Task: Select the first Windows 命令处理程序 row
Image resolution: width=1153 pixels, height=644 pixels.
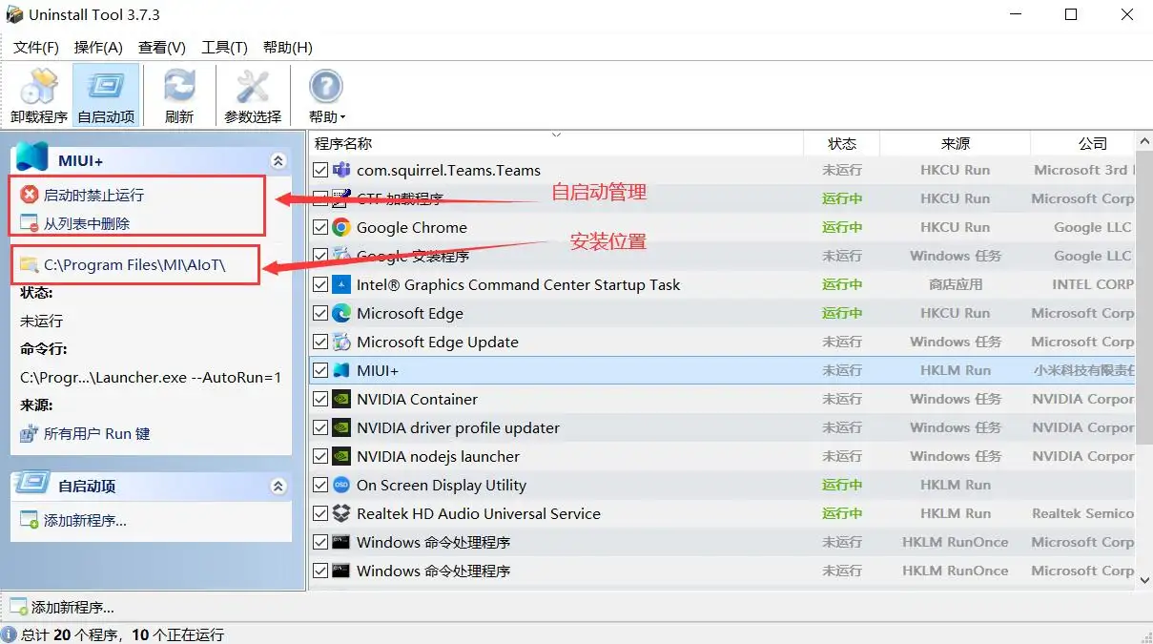Action: pos(722,542)
